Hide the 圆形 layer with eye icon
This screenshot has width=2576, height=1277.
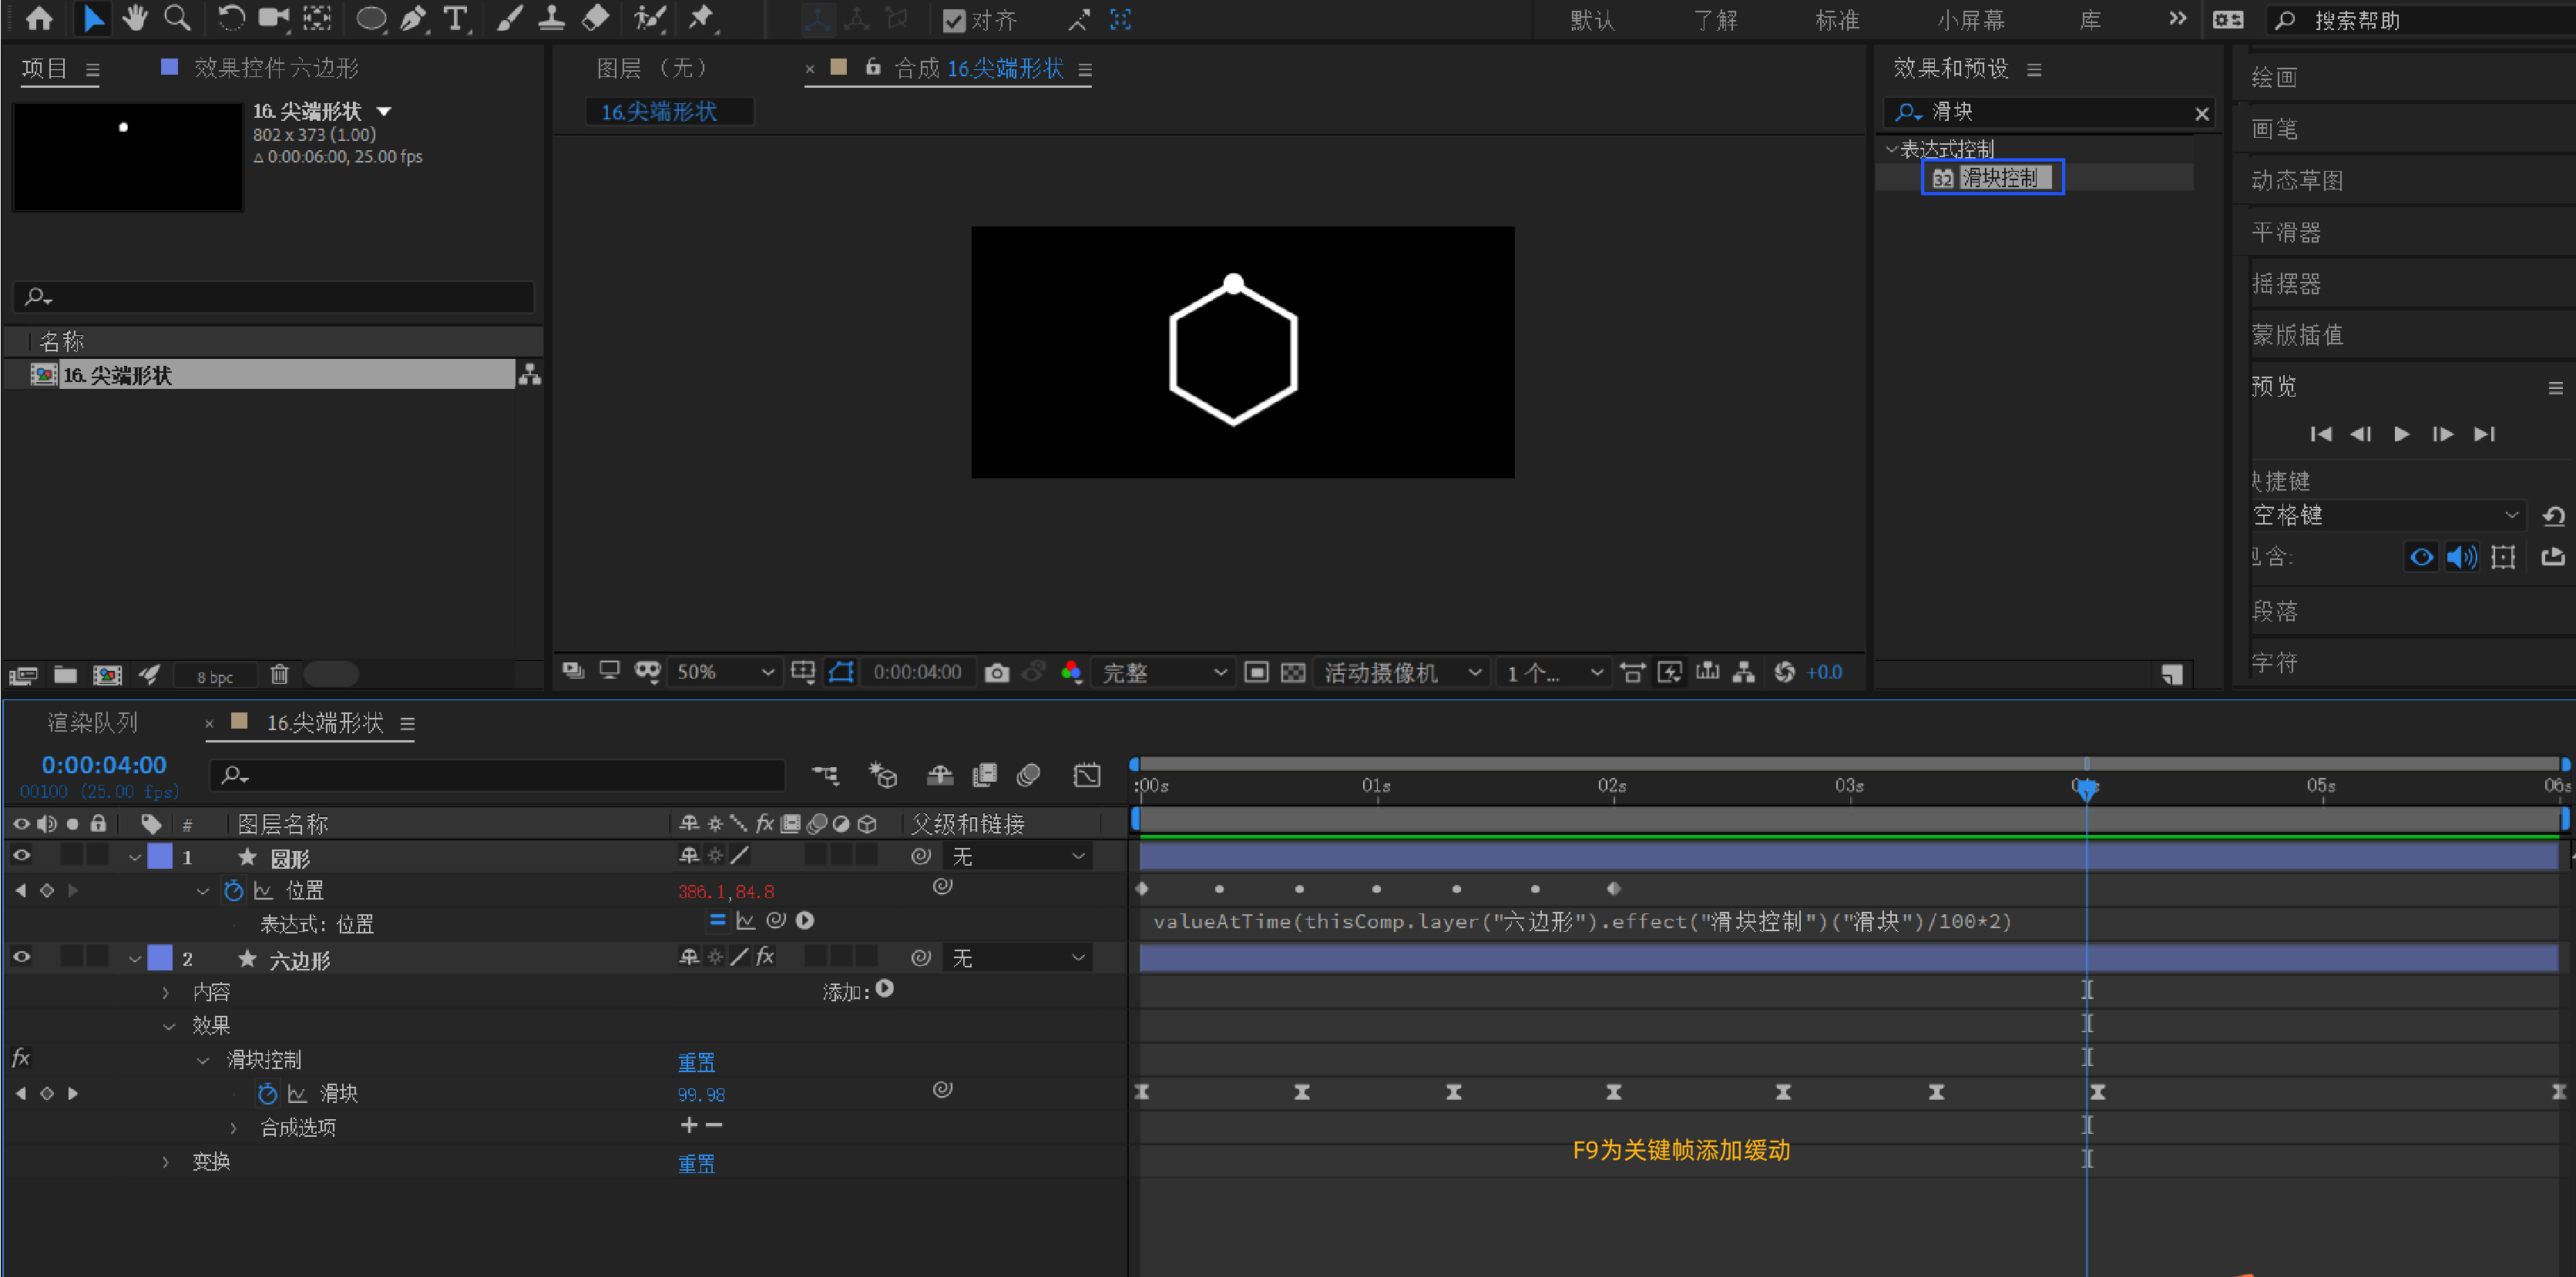coord(21,856)
